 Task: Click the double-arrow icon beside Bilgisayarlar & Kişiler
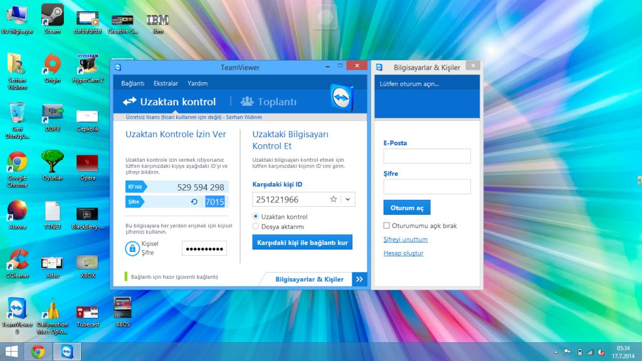coord(359,280)
